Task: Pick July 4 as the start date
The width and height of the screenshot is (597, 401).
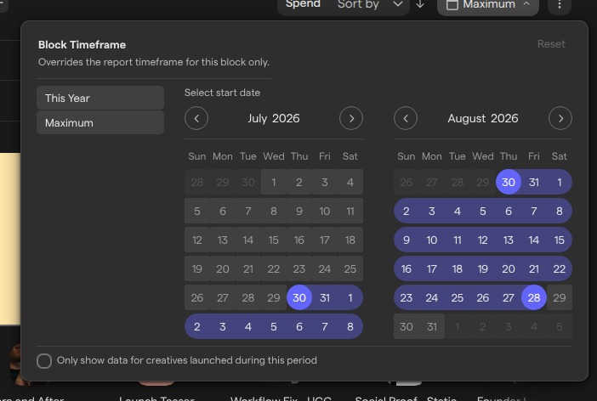Action: (350, 183)
